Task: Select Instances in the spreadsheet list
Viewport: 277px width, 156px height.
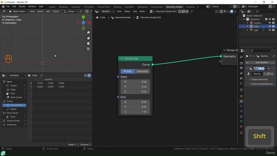Action: (x=12, y=125)
